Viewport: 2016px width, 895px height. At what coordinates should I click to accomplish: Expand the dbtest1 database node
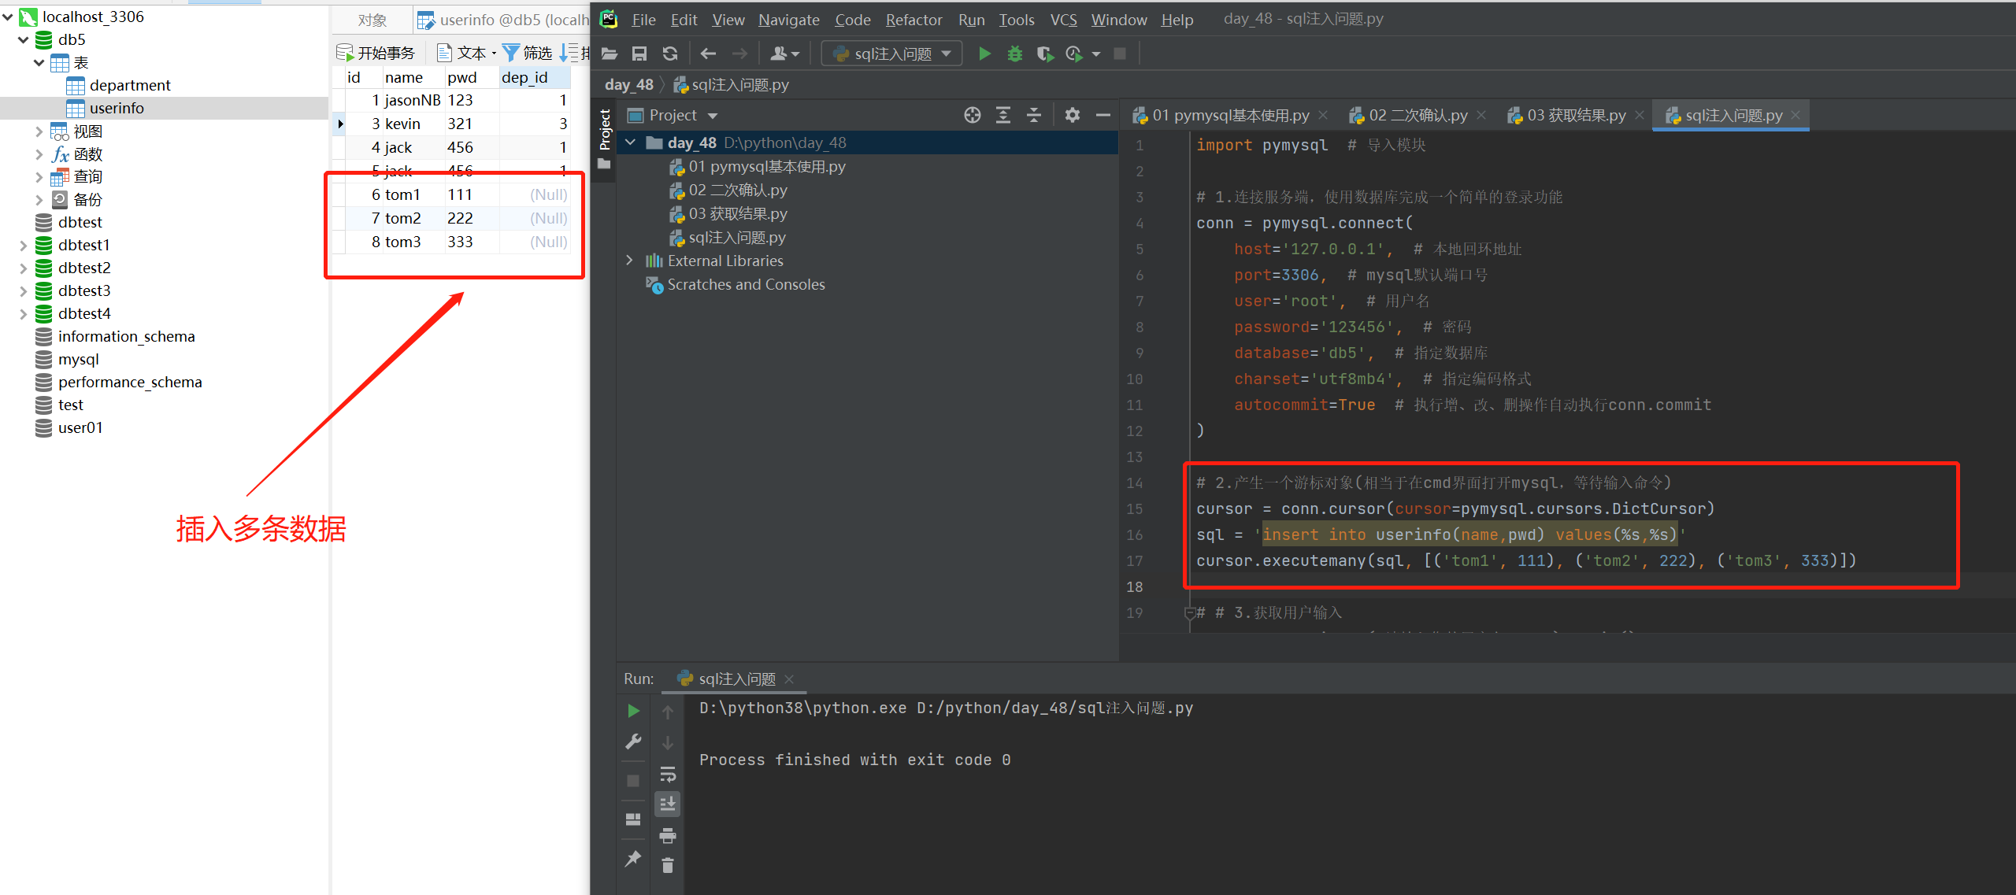[23, 245]
